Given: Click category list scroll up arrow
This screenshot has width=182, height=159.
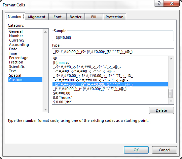Looking at the screenshot, I should point(45,32).
